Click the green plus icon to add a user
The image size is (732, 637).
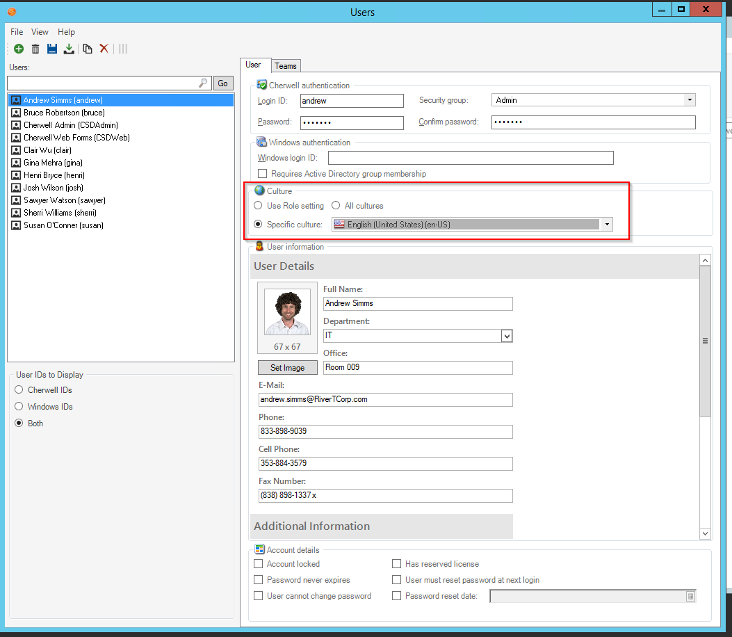pos(18,49)
